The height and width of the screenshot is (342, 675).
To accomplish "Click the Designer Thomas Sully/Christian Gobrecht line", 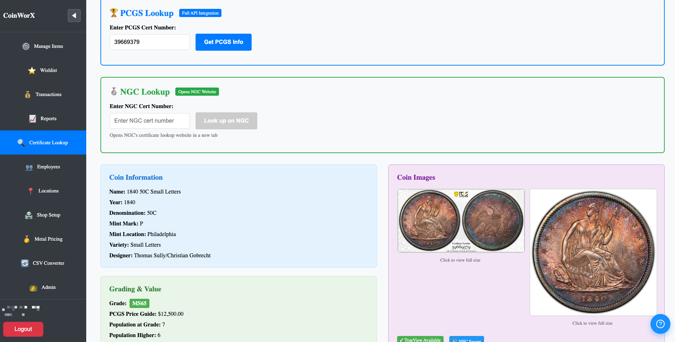I will pos(160,256).
